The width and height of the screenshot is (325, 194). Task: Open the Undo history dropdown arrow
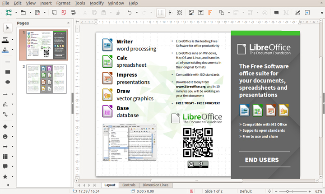[x=137, y=13]
